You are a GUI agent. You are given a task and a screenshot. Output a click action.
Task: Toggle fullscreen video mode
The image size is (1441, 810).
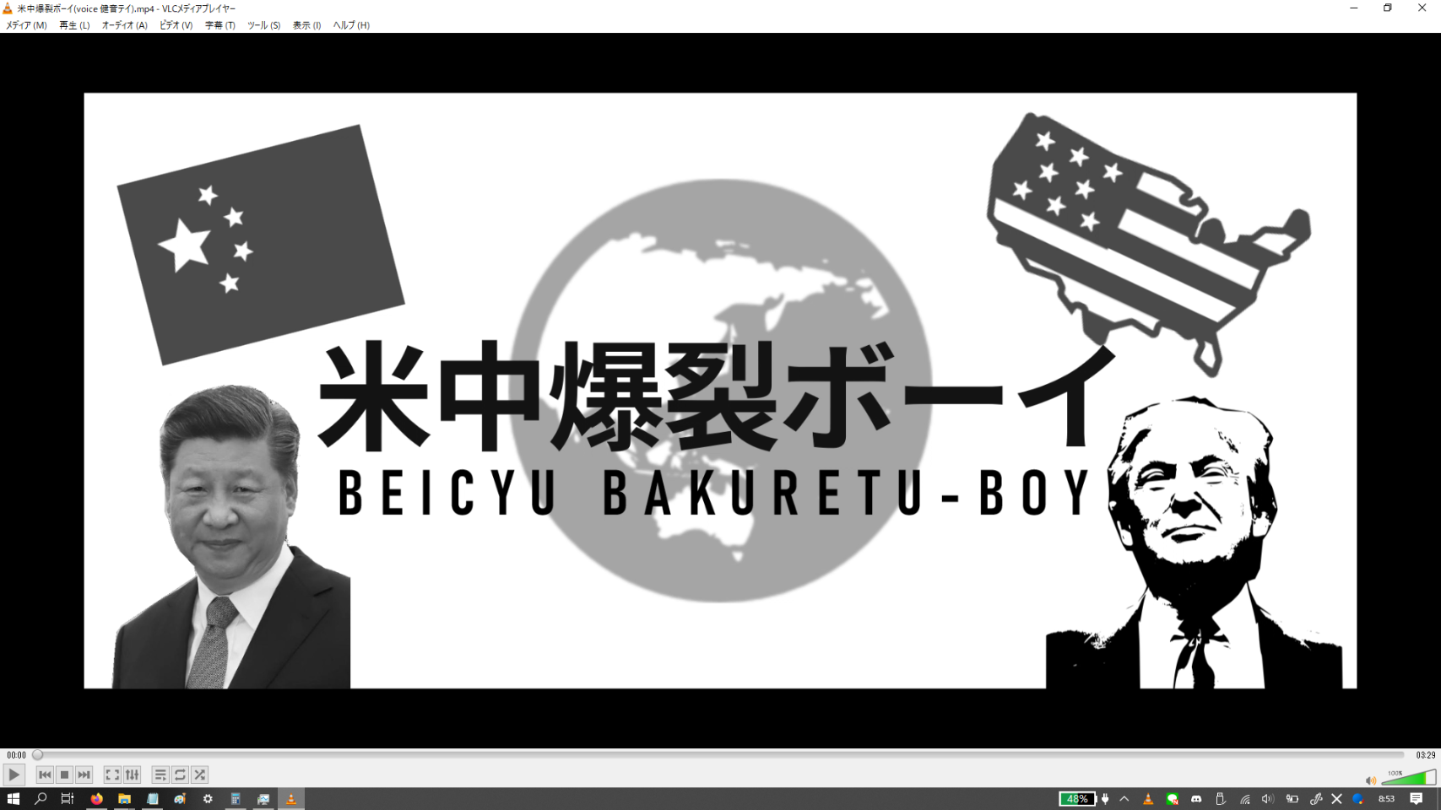(112, 775)
